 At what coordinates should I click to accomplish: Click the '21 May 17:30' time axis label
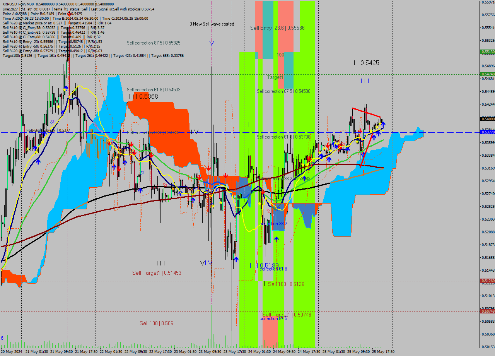[x=87, y=352]
